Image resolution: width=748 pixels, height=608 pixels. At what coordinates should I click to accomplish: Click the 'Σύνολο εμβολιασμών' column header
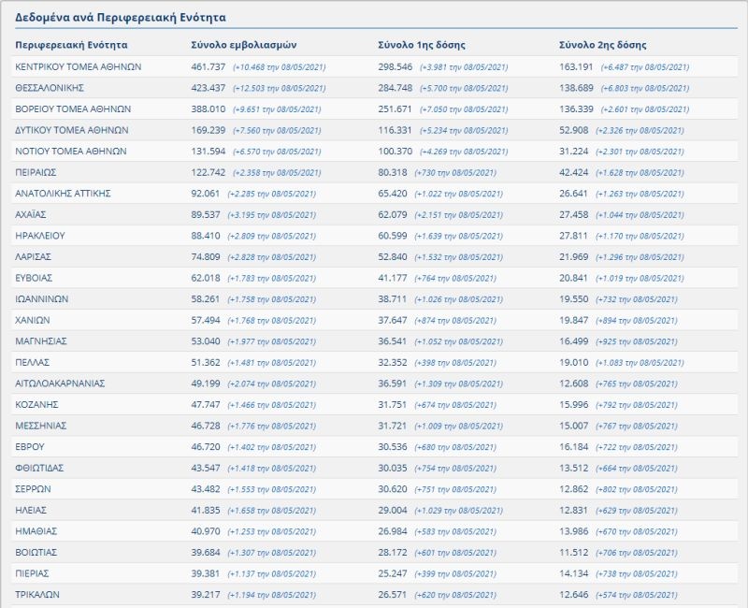[243, 45]
